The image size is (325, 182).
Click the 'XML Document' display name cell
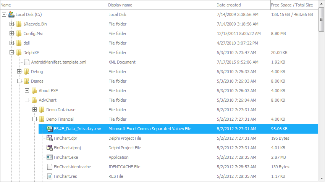[x=122, y=62]
